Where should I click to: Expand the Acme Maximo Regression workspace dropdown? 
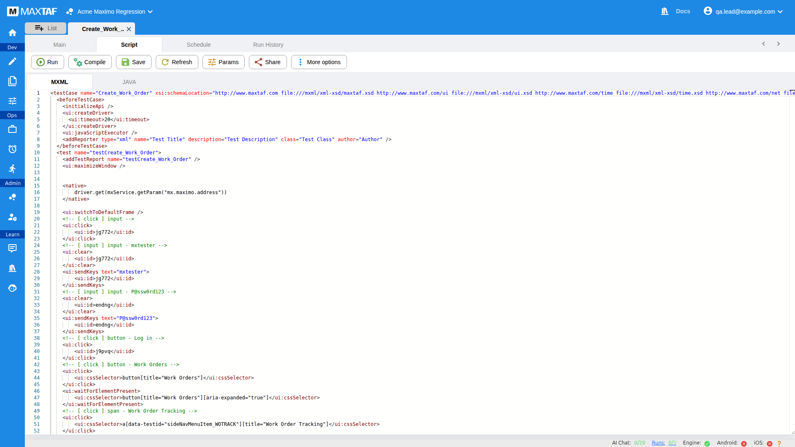click(150, 12)
